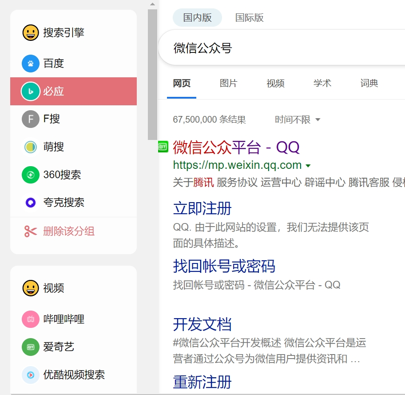Select 必应 in the sidebar
Image resolution: width=405 pixels, height=395 pixels.
pos(73,91)
